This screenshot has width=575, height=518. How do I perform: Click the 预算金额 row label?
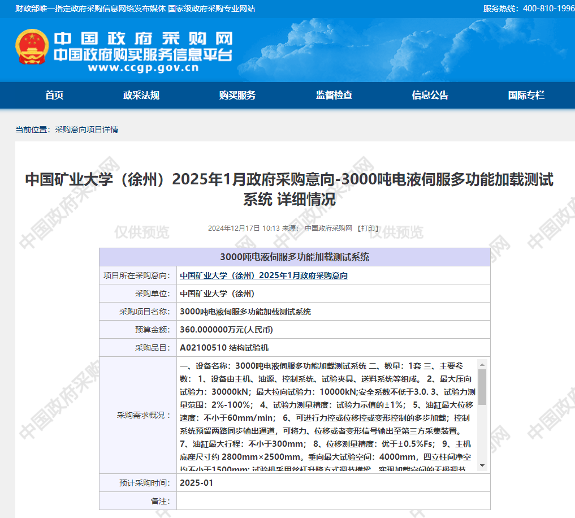(x=153, y=330)
